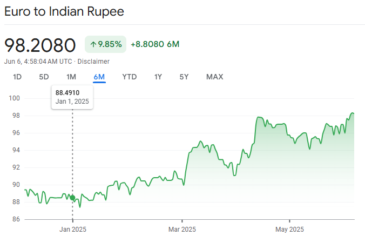Viewport: 365px width, 236px height.
Task: Click the green 9.85% change badge
Action: click(105, 44)
